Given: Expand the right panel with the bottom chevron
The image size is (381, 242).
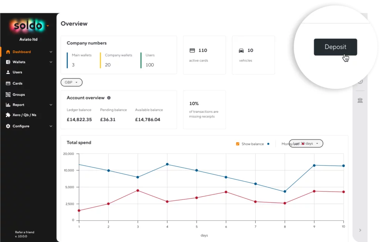Looking at the screenshot, I should click(360, 230).
